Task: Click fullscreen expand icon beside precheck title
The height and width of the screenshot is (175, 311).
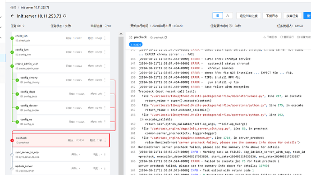Action: tap(131, 37)
